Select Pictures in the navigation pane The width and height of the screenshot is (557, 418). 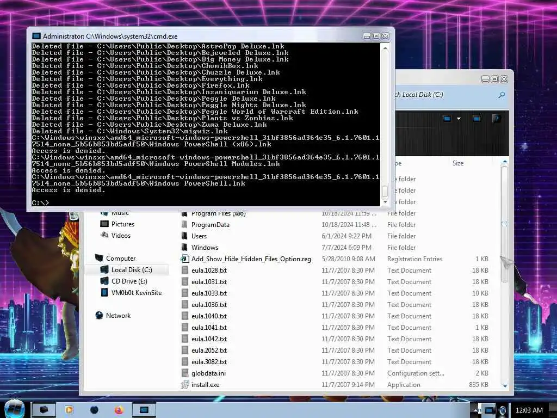tap(123, 224)
